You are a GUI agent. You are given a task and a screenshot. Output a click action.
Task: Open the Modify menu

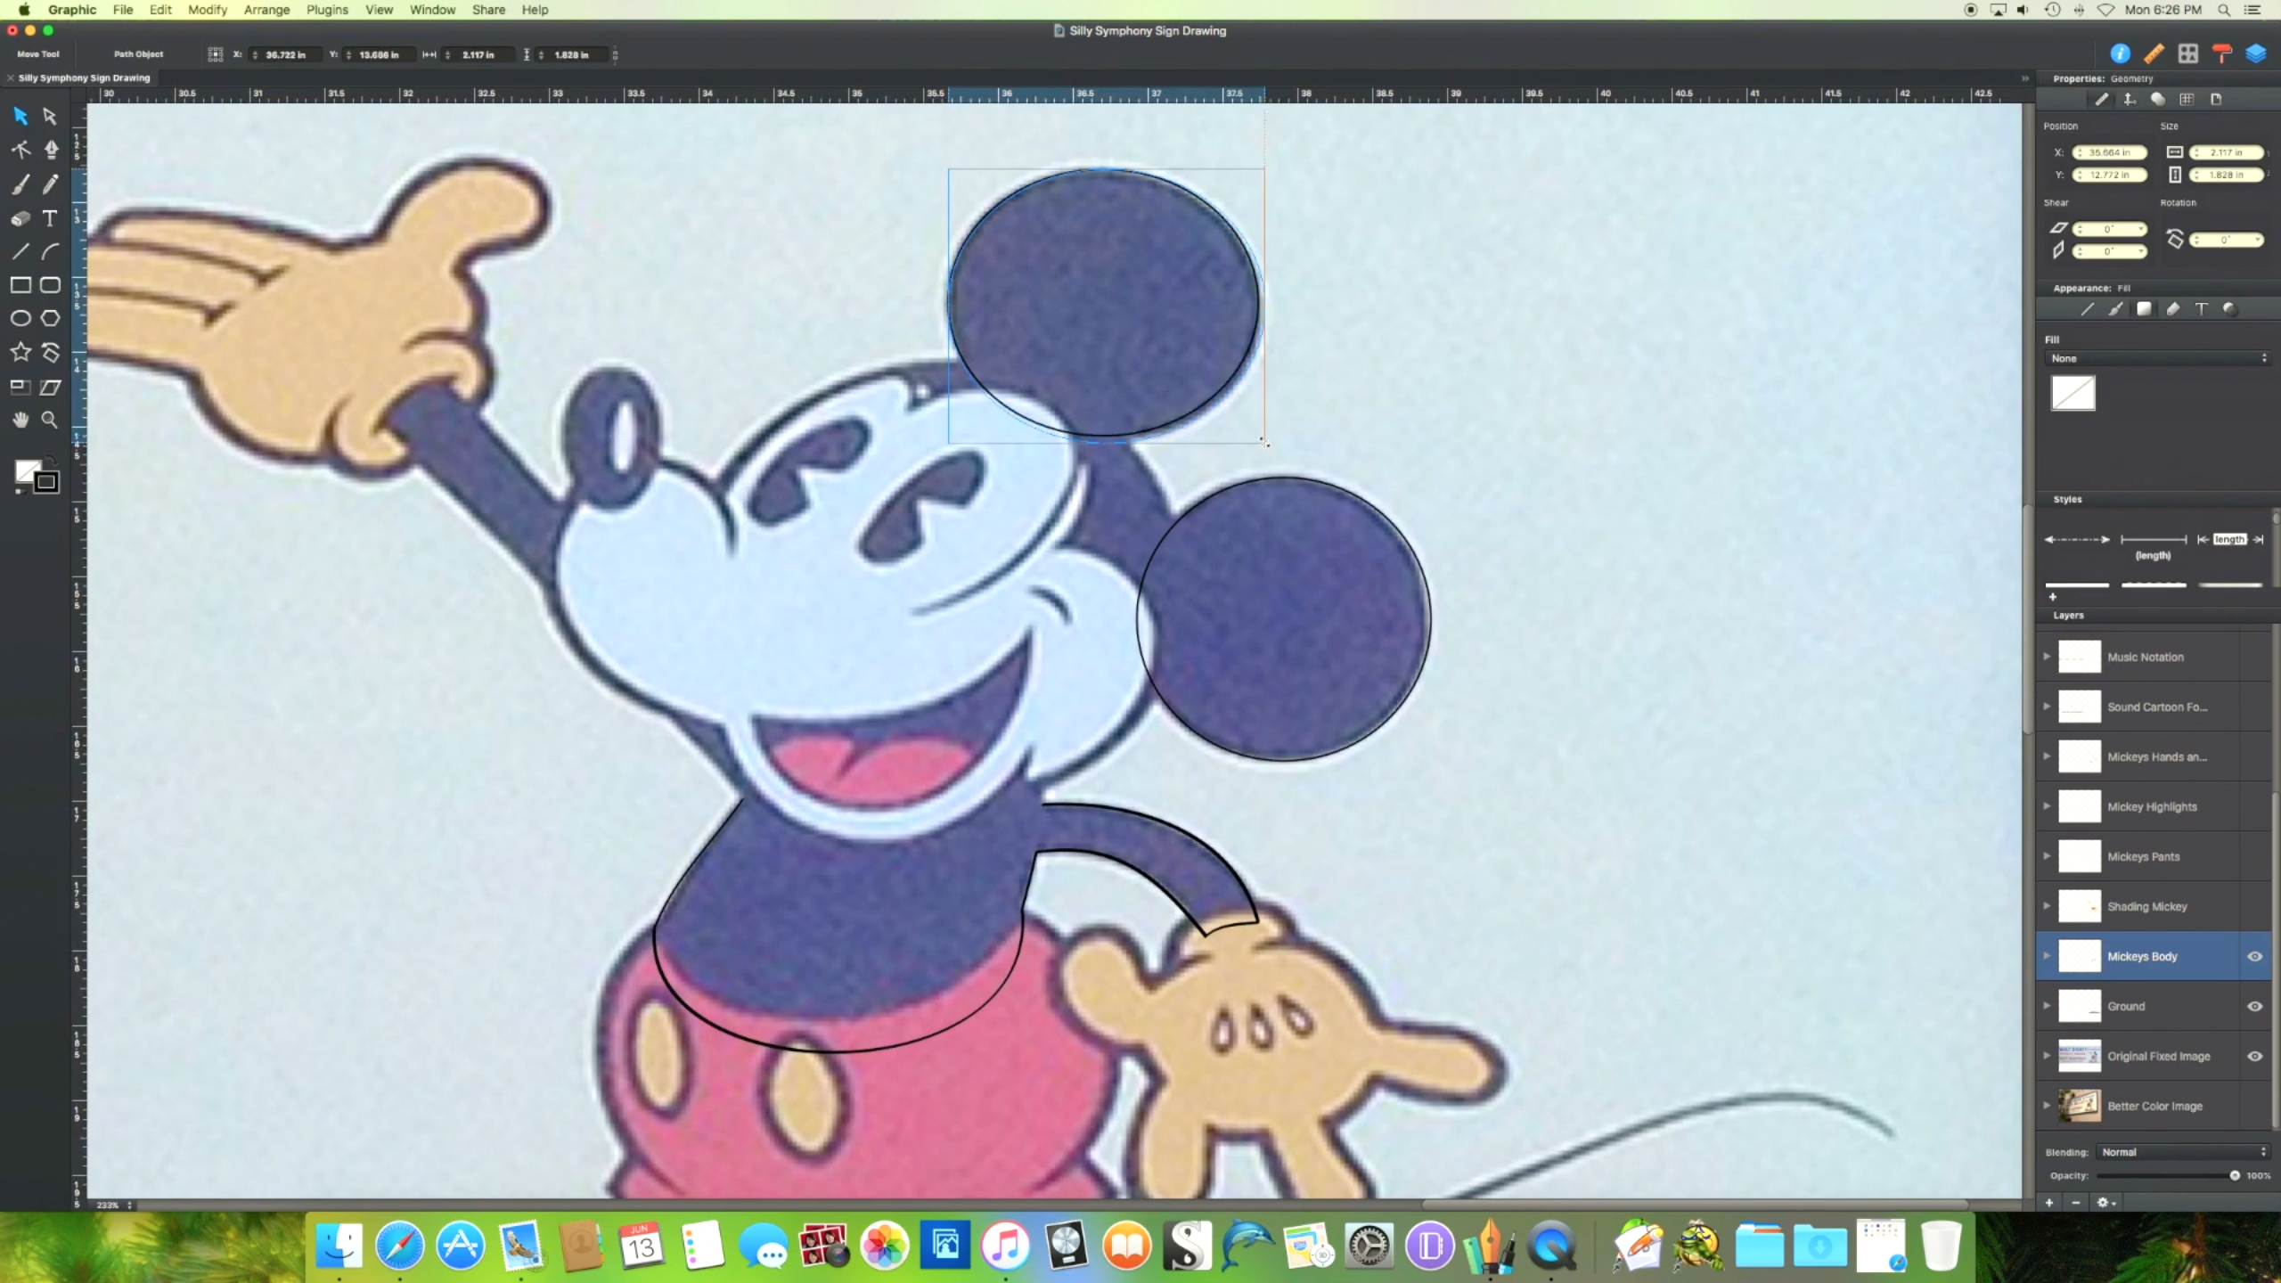click(x=208, y=10)
